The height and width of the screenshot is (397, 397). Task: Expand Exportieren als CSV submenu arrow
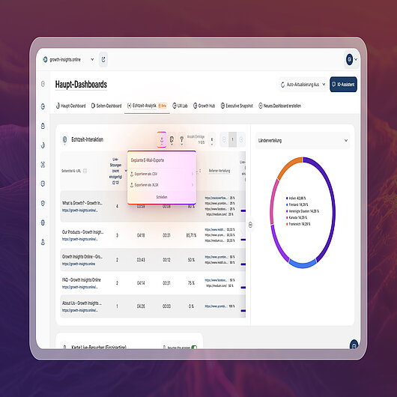point(193,174)
